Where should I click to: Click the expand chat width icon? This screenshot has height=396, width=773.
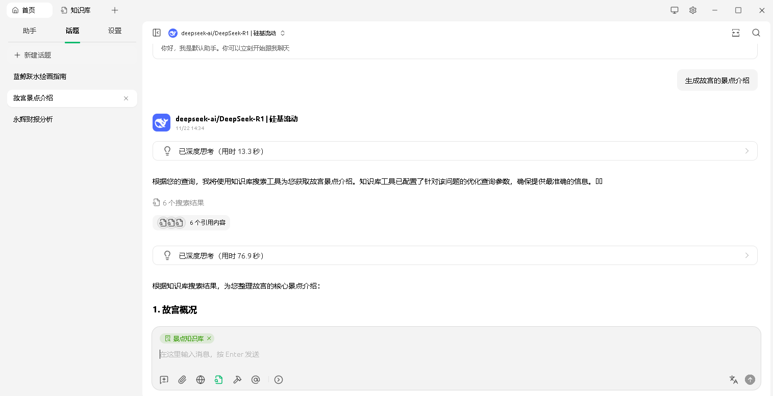(736, 33)
